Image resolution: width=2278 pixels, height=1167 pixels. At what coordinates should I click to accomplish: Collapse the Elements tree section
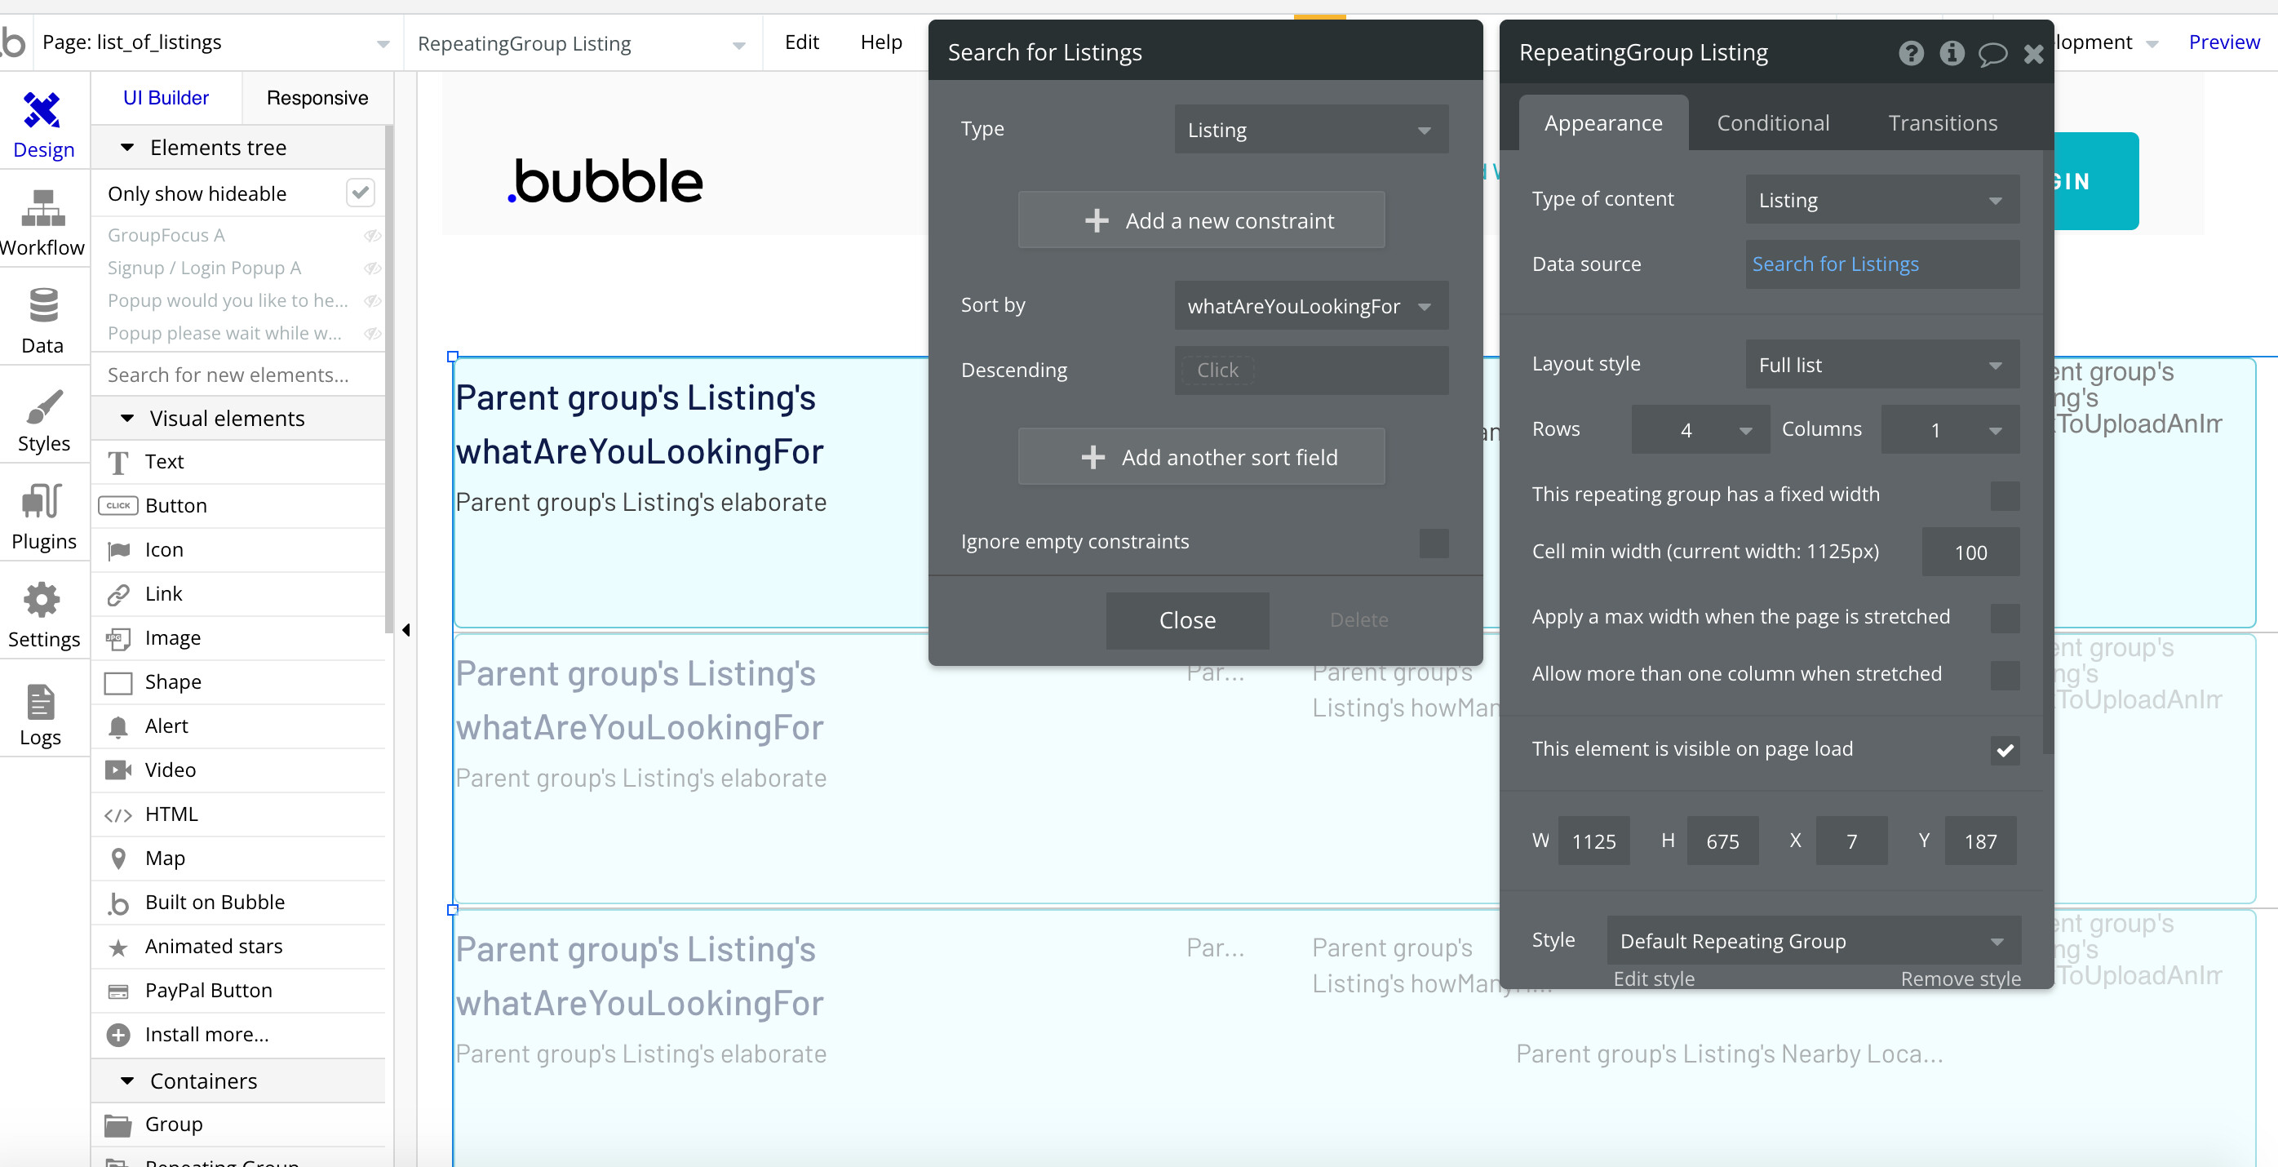pos(127,148)
